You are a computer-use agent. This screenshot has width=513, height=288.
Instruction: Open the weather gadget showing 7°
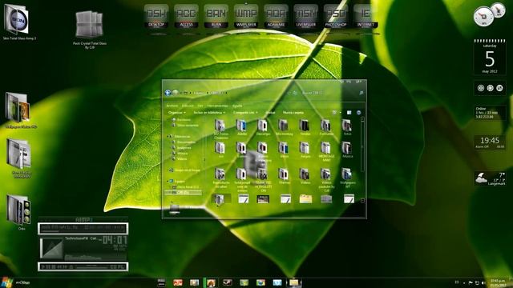(490, 179)
